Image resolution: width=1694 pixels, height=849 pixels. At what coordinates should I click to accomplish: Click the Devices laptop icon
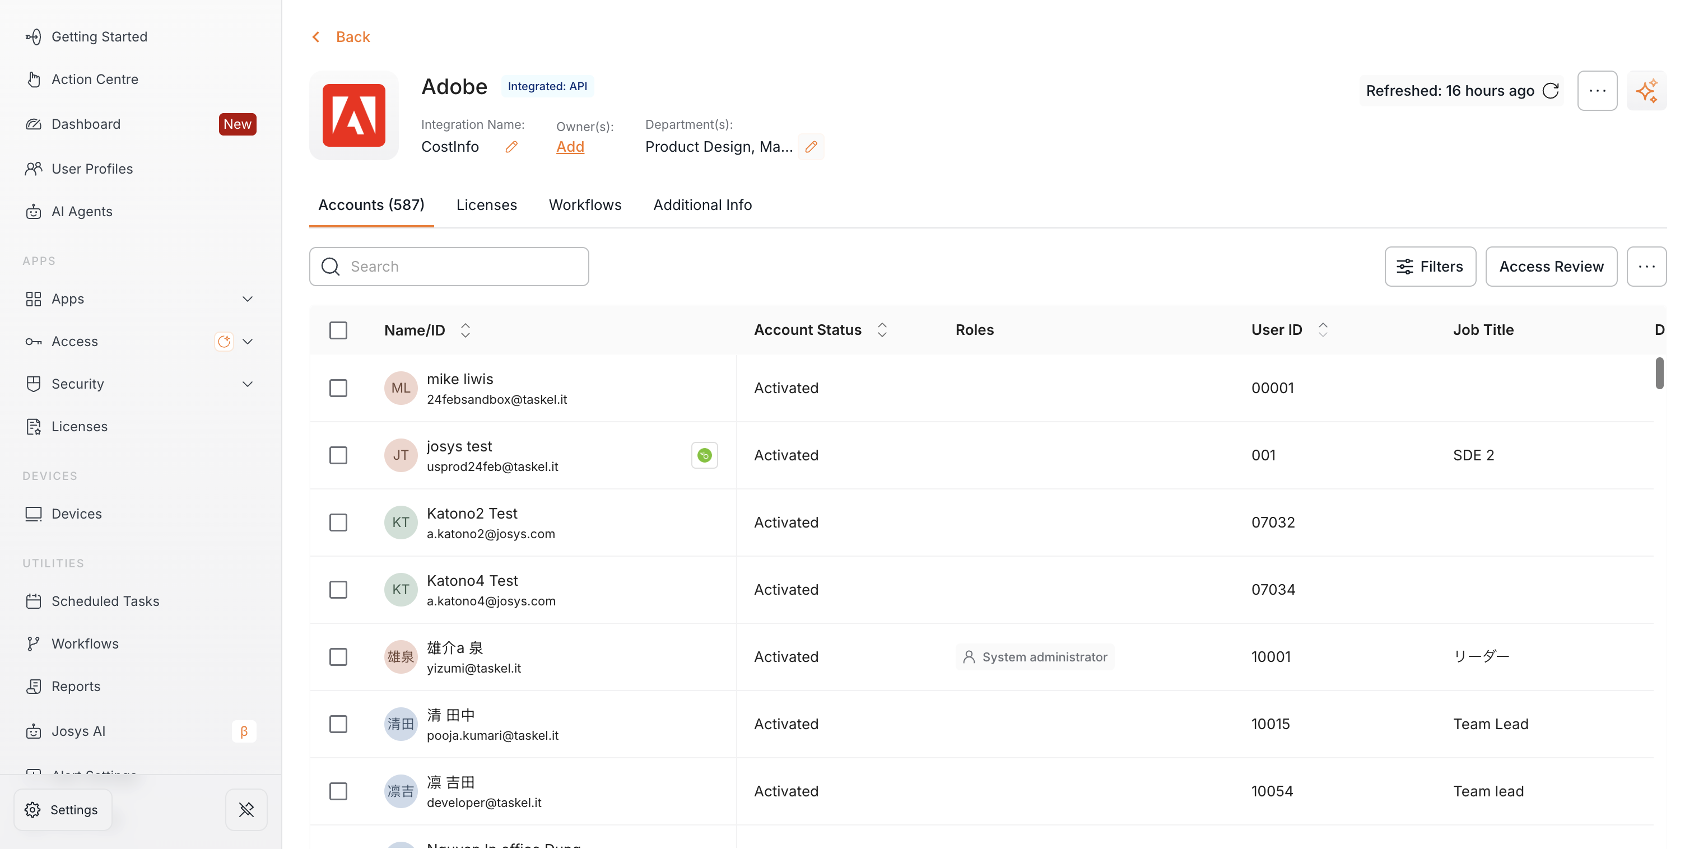point(34,514)
